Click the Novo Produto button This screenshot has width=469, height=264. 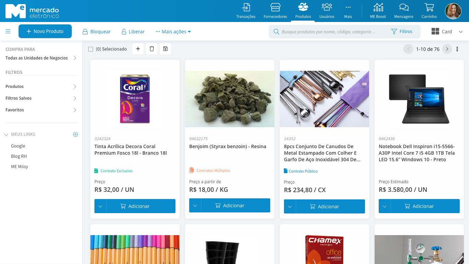point(45,31)
